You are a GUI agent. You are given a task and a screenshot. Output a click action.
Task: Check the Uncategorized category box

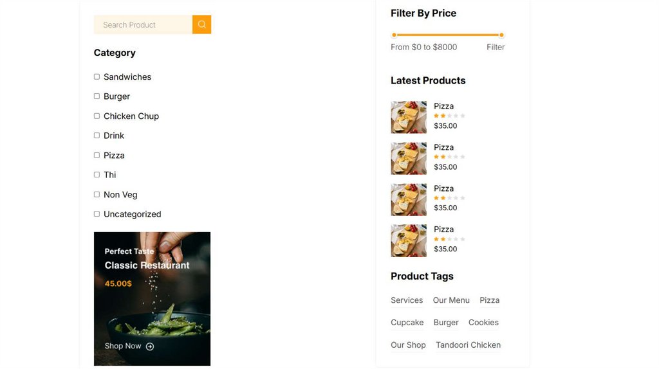pyautogui.click(x=97, y=214)
